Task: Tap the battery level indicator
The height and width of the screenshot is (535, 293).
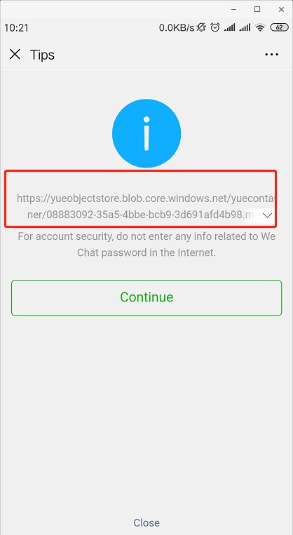Action: [280, 27]
